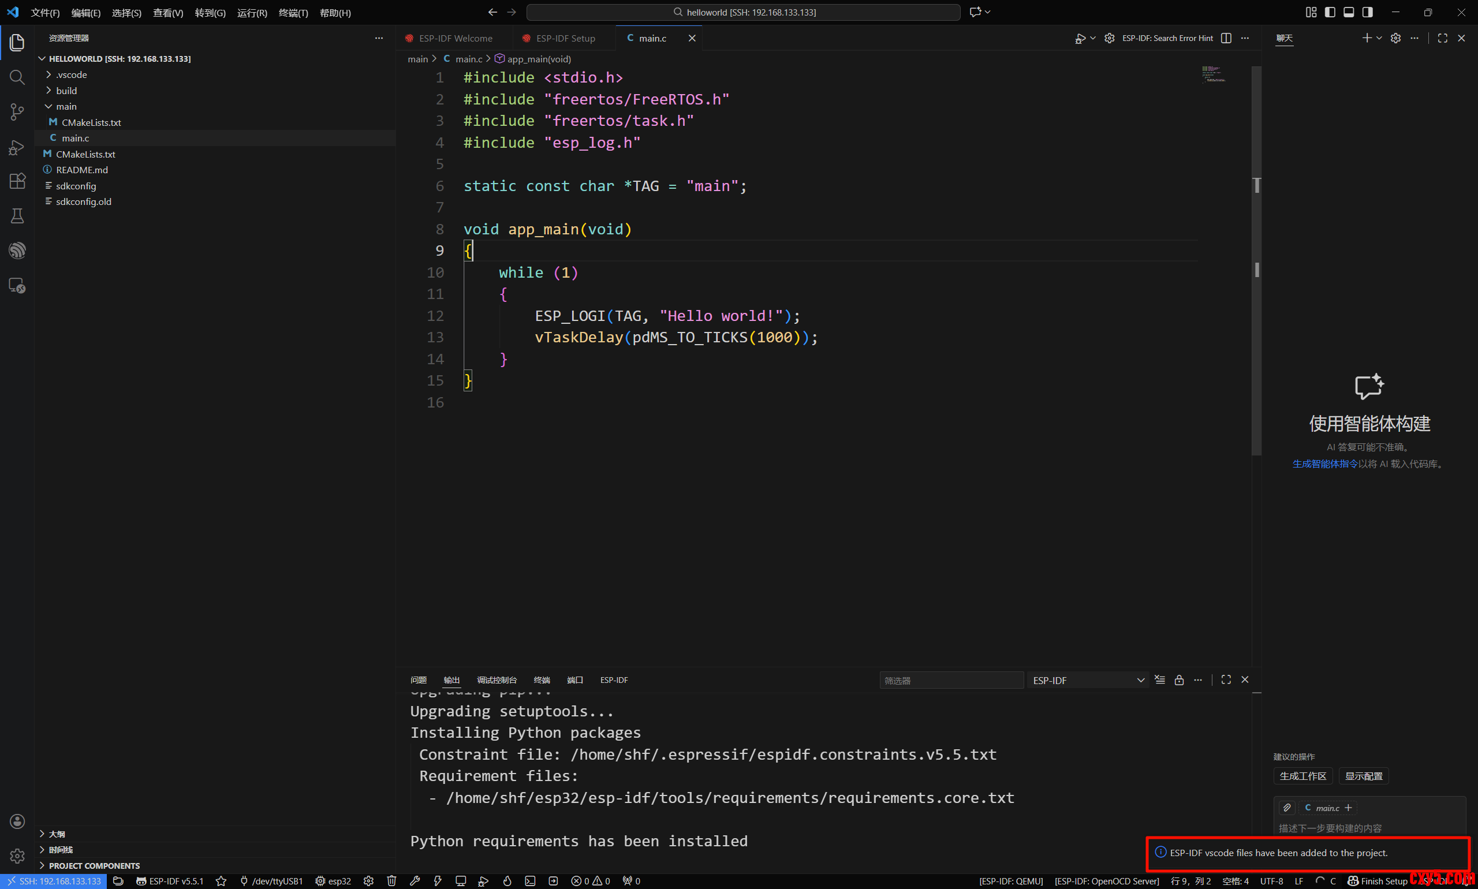The image size is (1478, 889).
Task: Open the Testing flask view
Action: (17, 216)
